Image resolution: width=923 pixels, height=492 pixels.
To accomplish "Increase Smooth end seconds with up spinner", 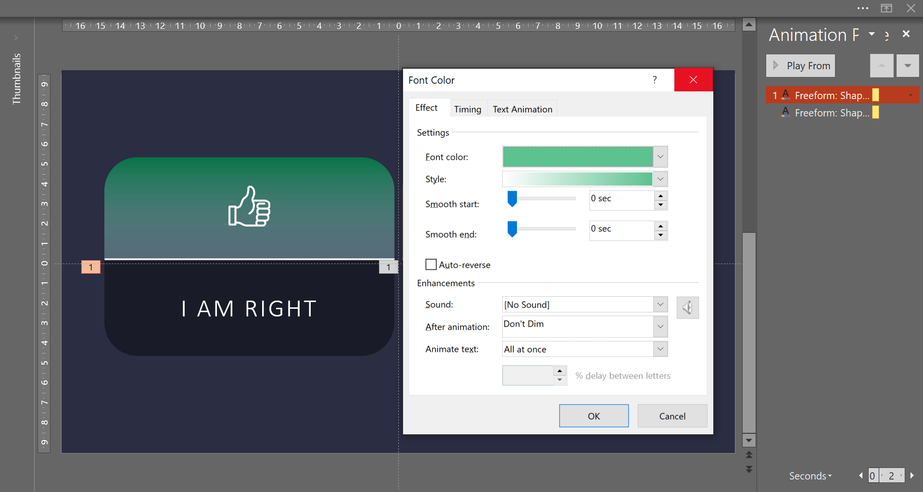I will [x=661, y=226].
